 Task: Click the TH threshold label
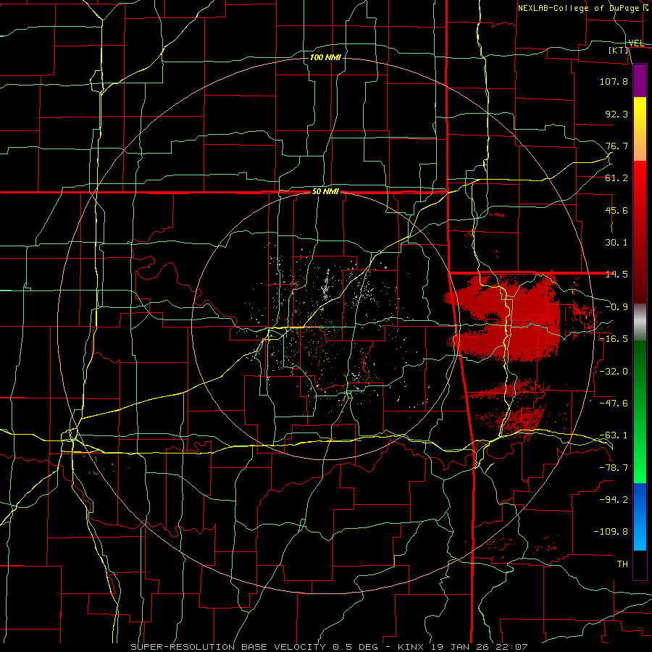click(x=622, y=564)
